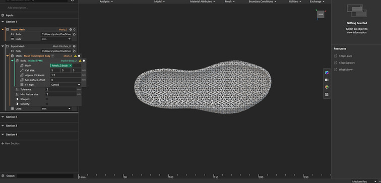This screenshot has height=183, width=381.
Task: Open the Exchange menu
Action: pos(317,2)
